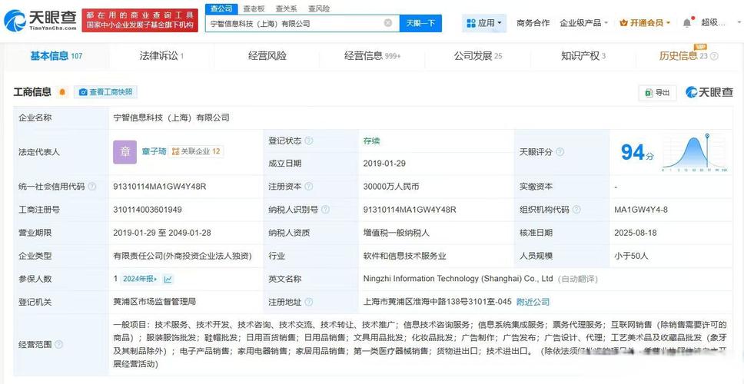This screenshot has height=384, width=744.
Task: Switch to the 查风险 search tab
Action: click(319, 9)
